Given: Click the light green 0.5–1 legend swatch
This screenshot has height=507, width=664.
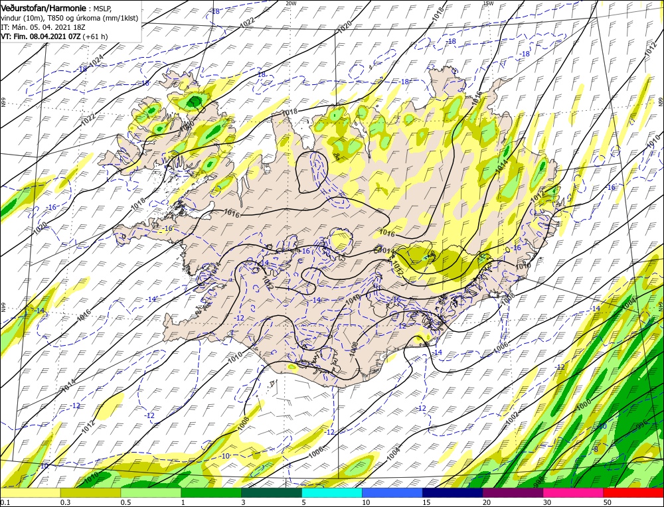Looking at the screenshot, I should [x=151, y=492].
